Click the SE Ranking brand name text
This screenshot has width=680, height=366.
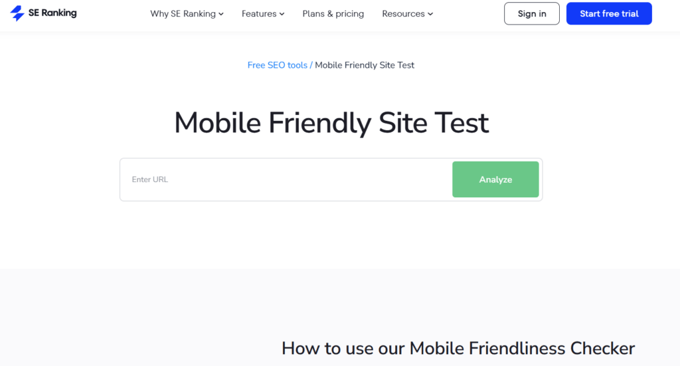[x=52, y=13]
